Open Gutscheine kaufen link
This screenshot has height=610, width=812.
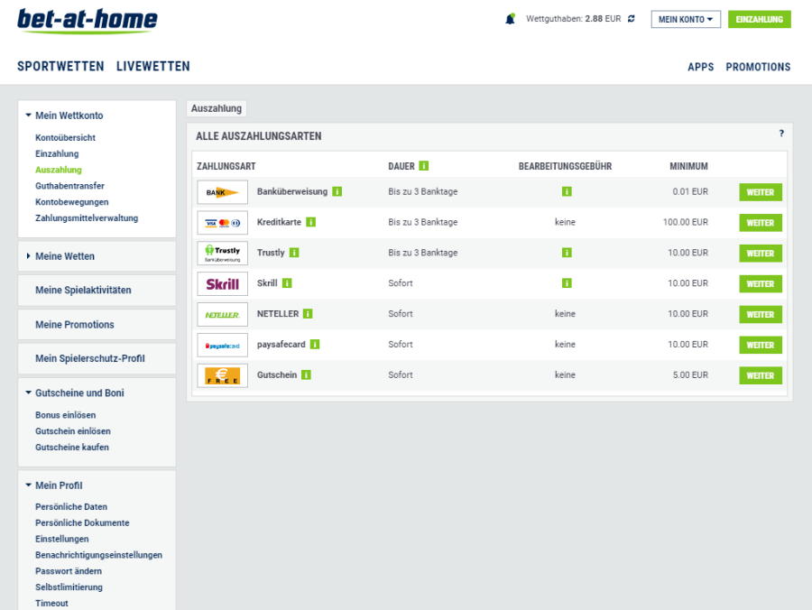[x=72, y=448]
